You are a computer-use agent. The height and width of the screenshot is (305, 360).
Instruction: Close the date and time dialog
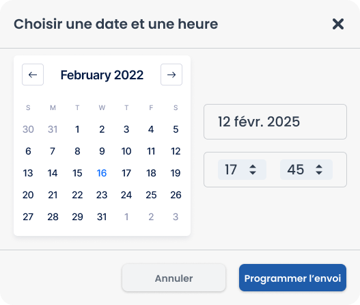(x=338, y=24)
